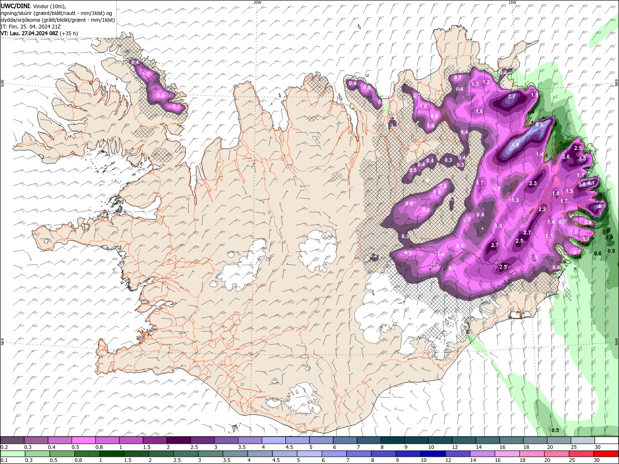Viewport: 619px width, 464px height.
Task: Click the black 0.8 rain value offshore east
Action: (611, 251)
